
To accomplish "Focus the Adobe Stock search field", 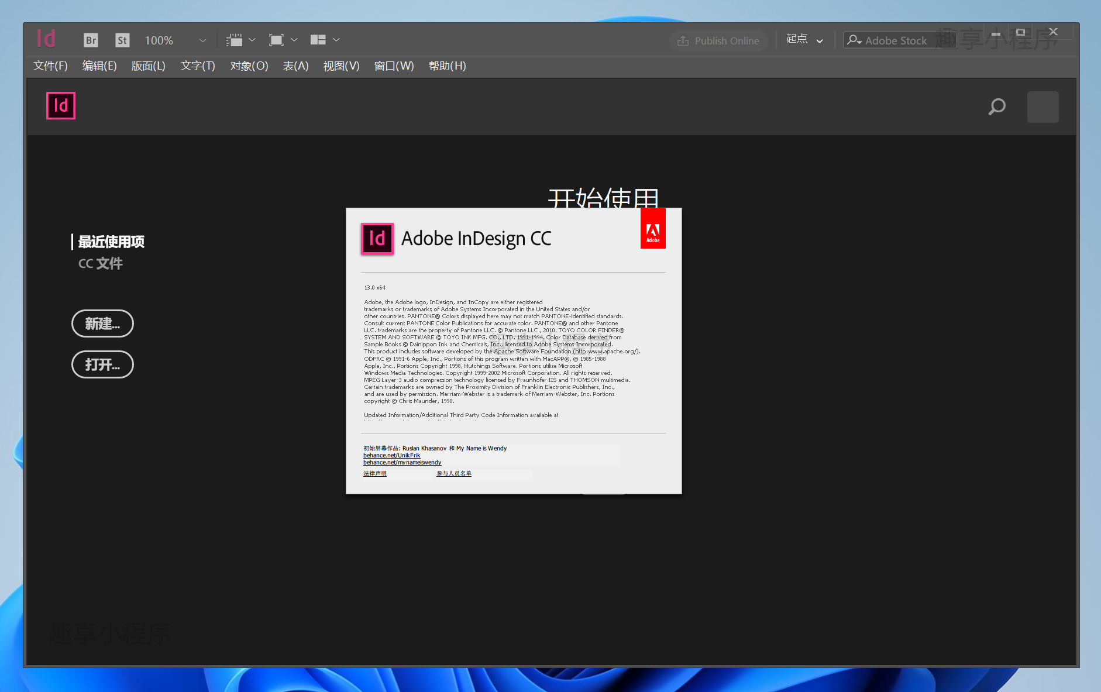I will click(899, 40).
